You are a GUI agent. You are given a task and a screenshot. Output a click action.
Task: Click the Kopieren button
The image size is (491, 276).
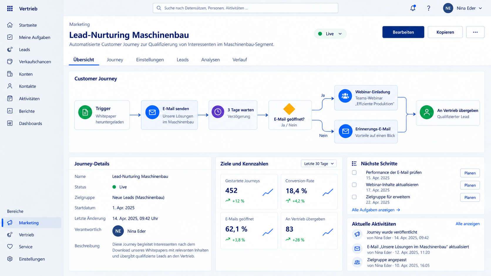445,32
